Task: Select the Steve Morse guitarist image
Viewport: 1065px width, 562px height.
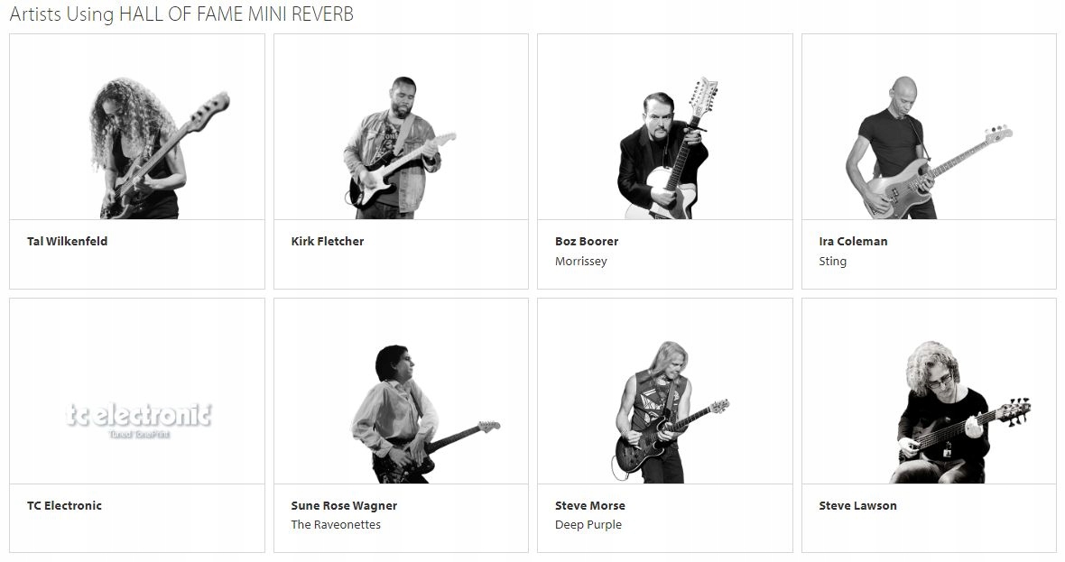Action: [x=665, y=392]
